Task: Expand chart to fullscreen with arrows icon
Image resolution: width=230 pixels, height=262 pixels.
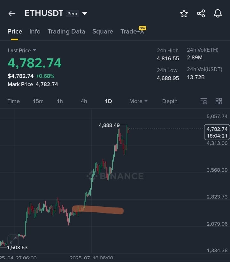Action: (13, 240)
